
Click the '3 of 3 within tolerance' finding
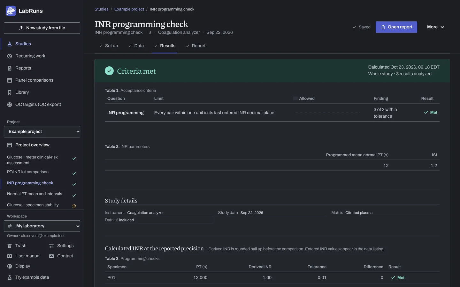click(x=385, y=113)
